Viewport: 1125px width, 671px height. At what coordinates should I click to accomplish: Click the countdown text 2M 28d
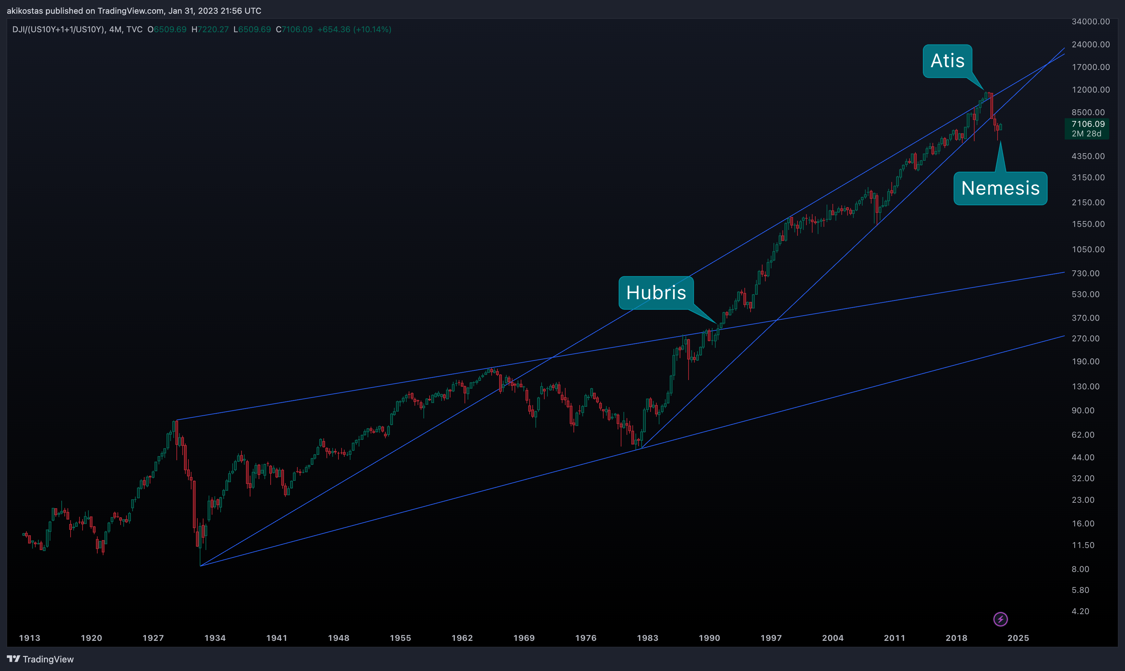click(1086, 134)
